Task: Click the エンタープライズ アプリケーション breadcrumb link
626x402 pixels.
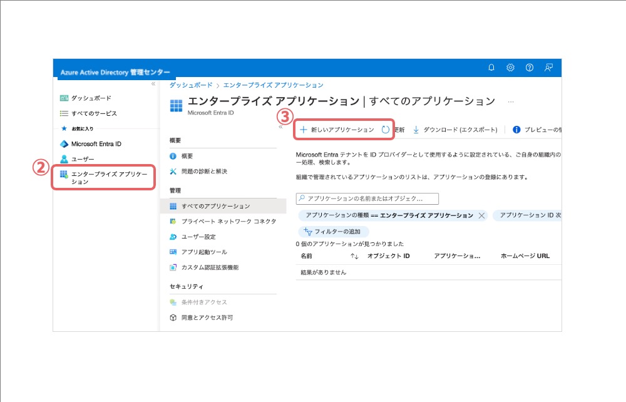Action: pyautogui.click(x=274, y=85)
